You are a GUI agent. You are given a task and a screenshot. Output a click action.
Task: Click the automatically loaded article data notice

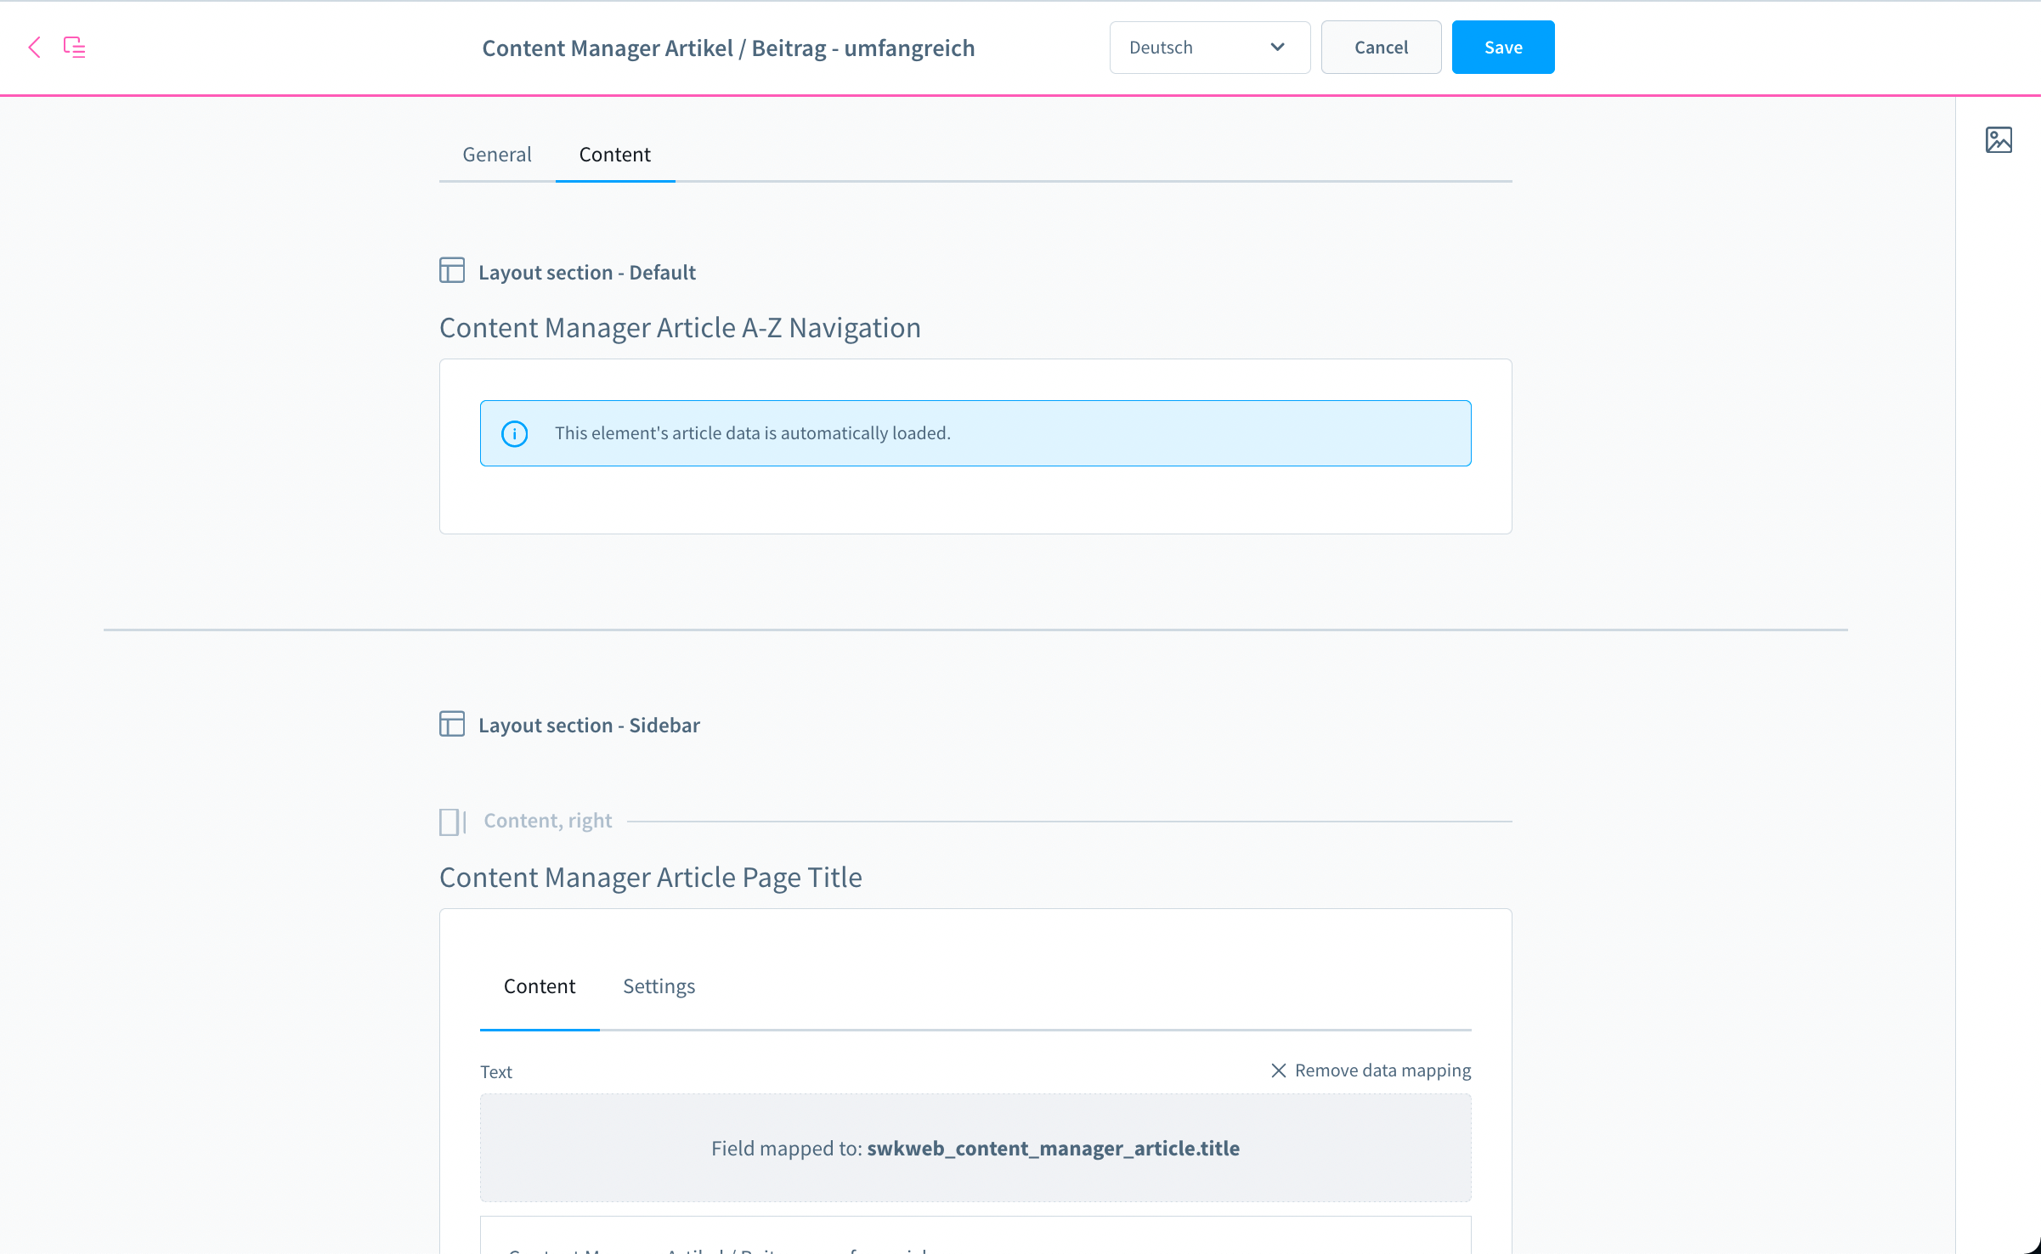tap(975, 433)
